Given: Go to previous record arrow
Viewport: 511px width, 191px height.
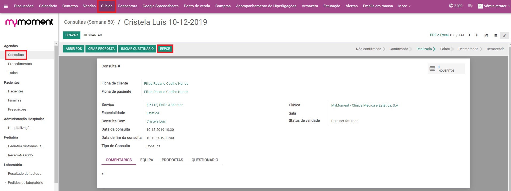Looking at the screenshot, I should [x=469, y=35].
